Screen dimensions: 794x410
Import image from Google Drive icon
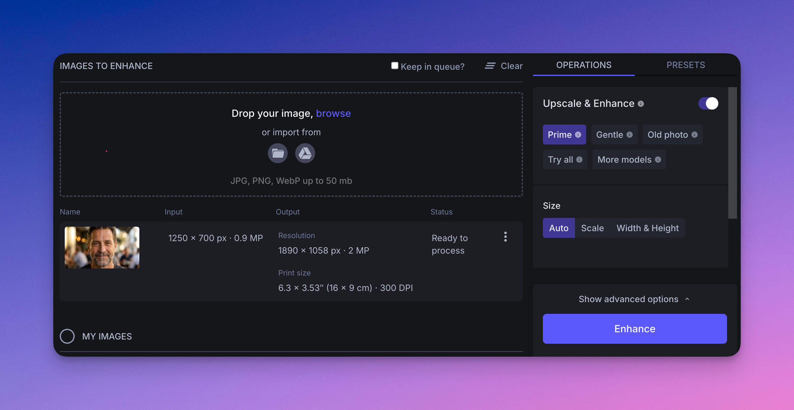pyautogui.click(x=305, y=153)
